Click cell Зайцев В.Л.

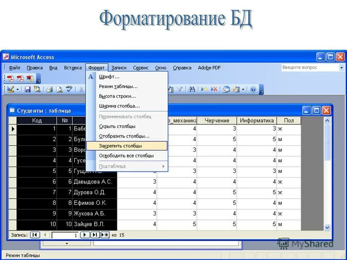click(x=95, y=224)
